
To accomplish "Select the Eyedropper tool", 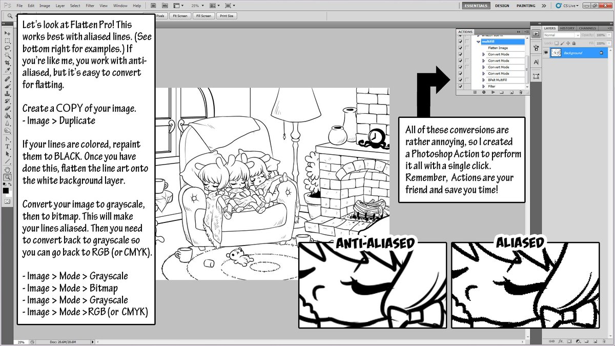I will click(x=8, y=70).
